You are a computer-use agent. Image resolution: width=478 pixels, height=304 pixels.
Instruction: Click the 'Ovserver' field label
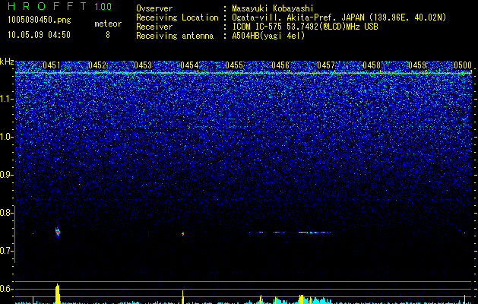[154, 8]
